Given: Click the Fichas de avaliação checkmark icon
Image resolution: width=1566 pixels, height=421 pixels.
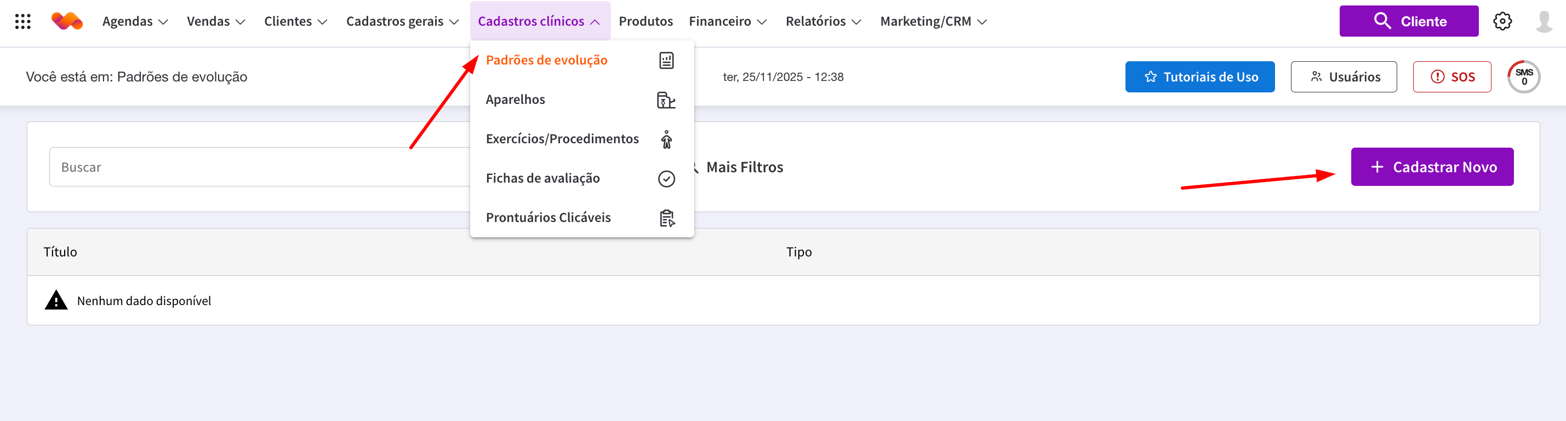Looking at the screenshot, I should coord(666,178).
